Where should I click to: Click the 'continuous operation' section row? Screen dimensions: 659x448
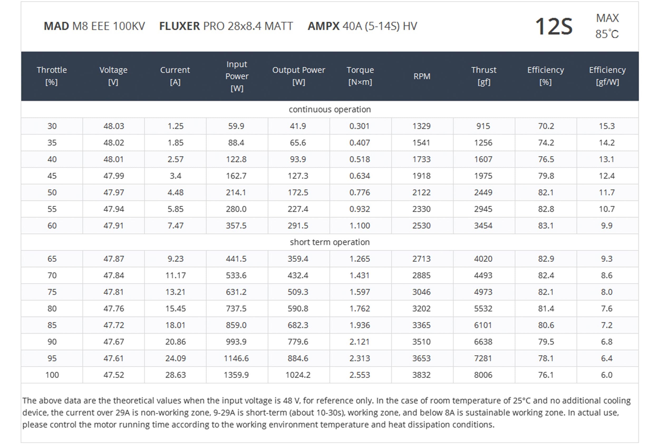pos(329,109)
